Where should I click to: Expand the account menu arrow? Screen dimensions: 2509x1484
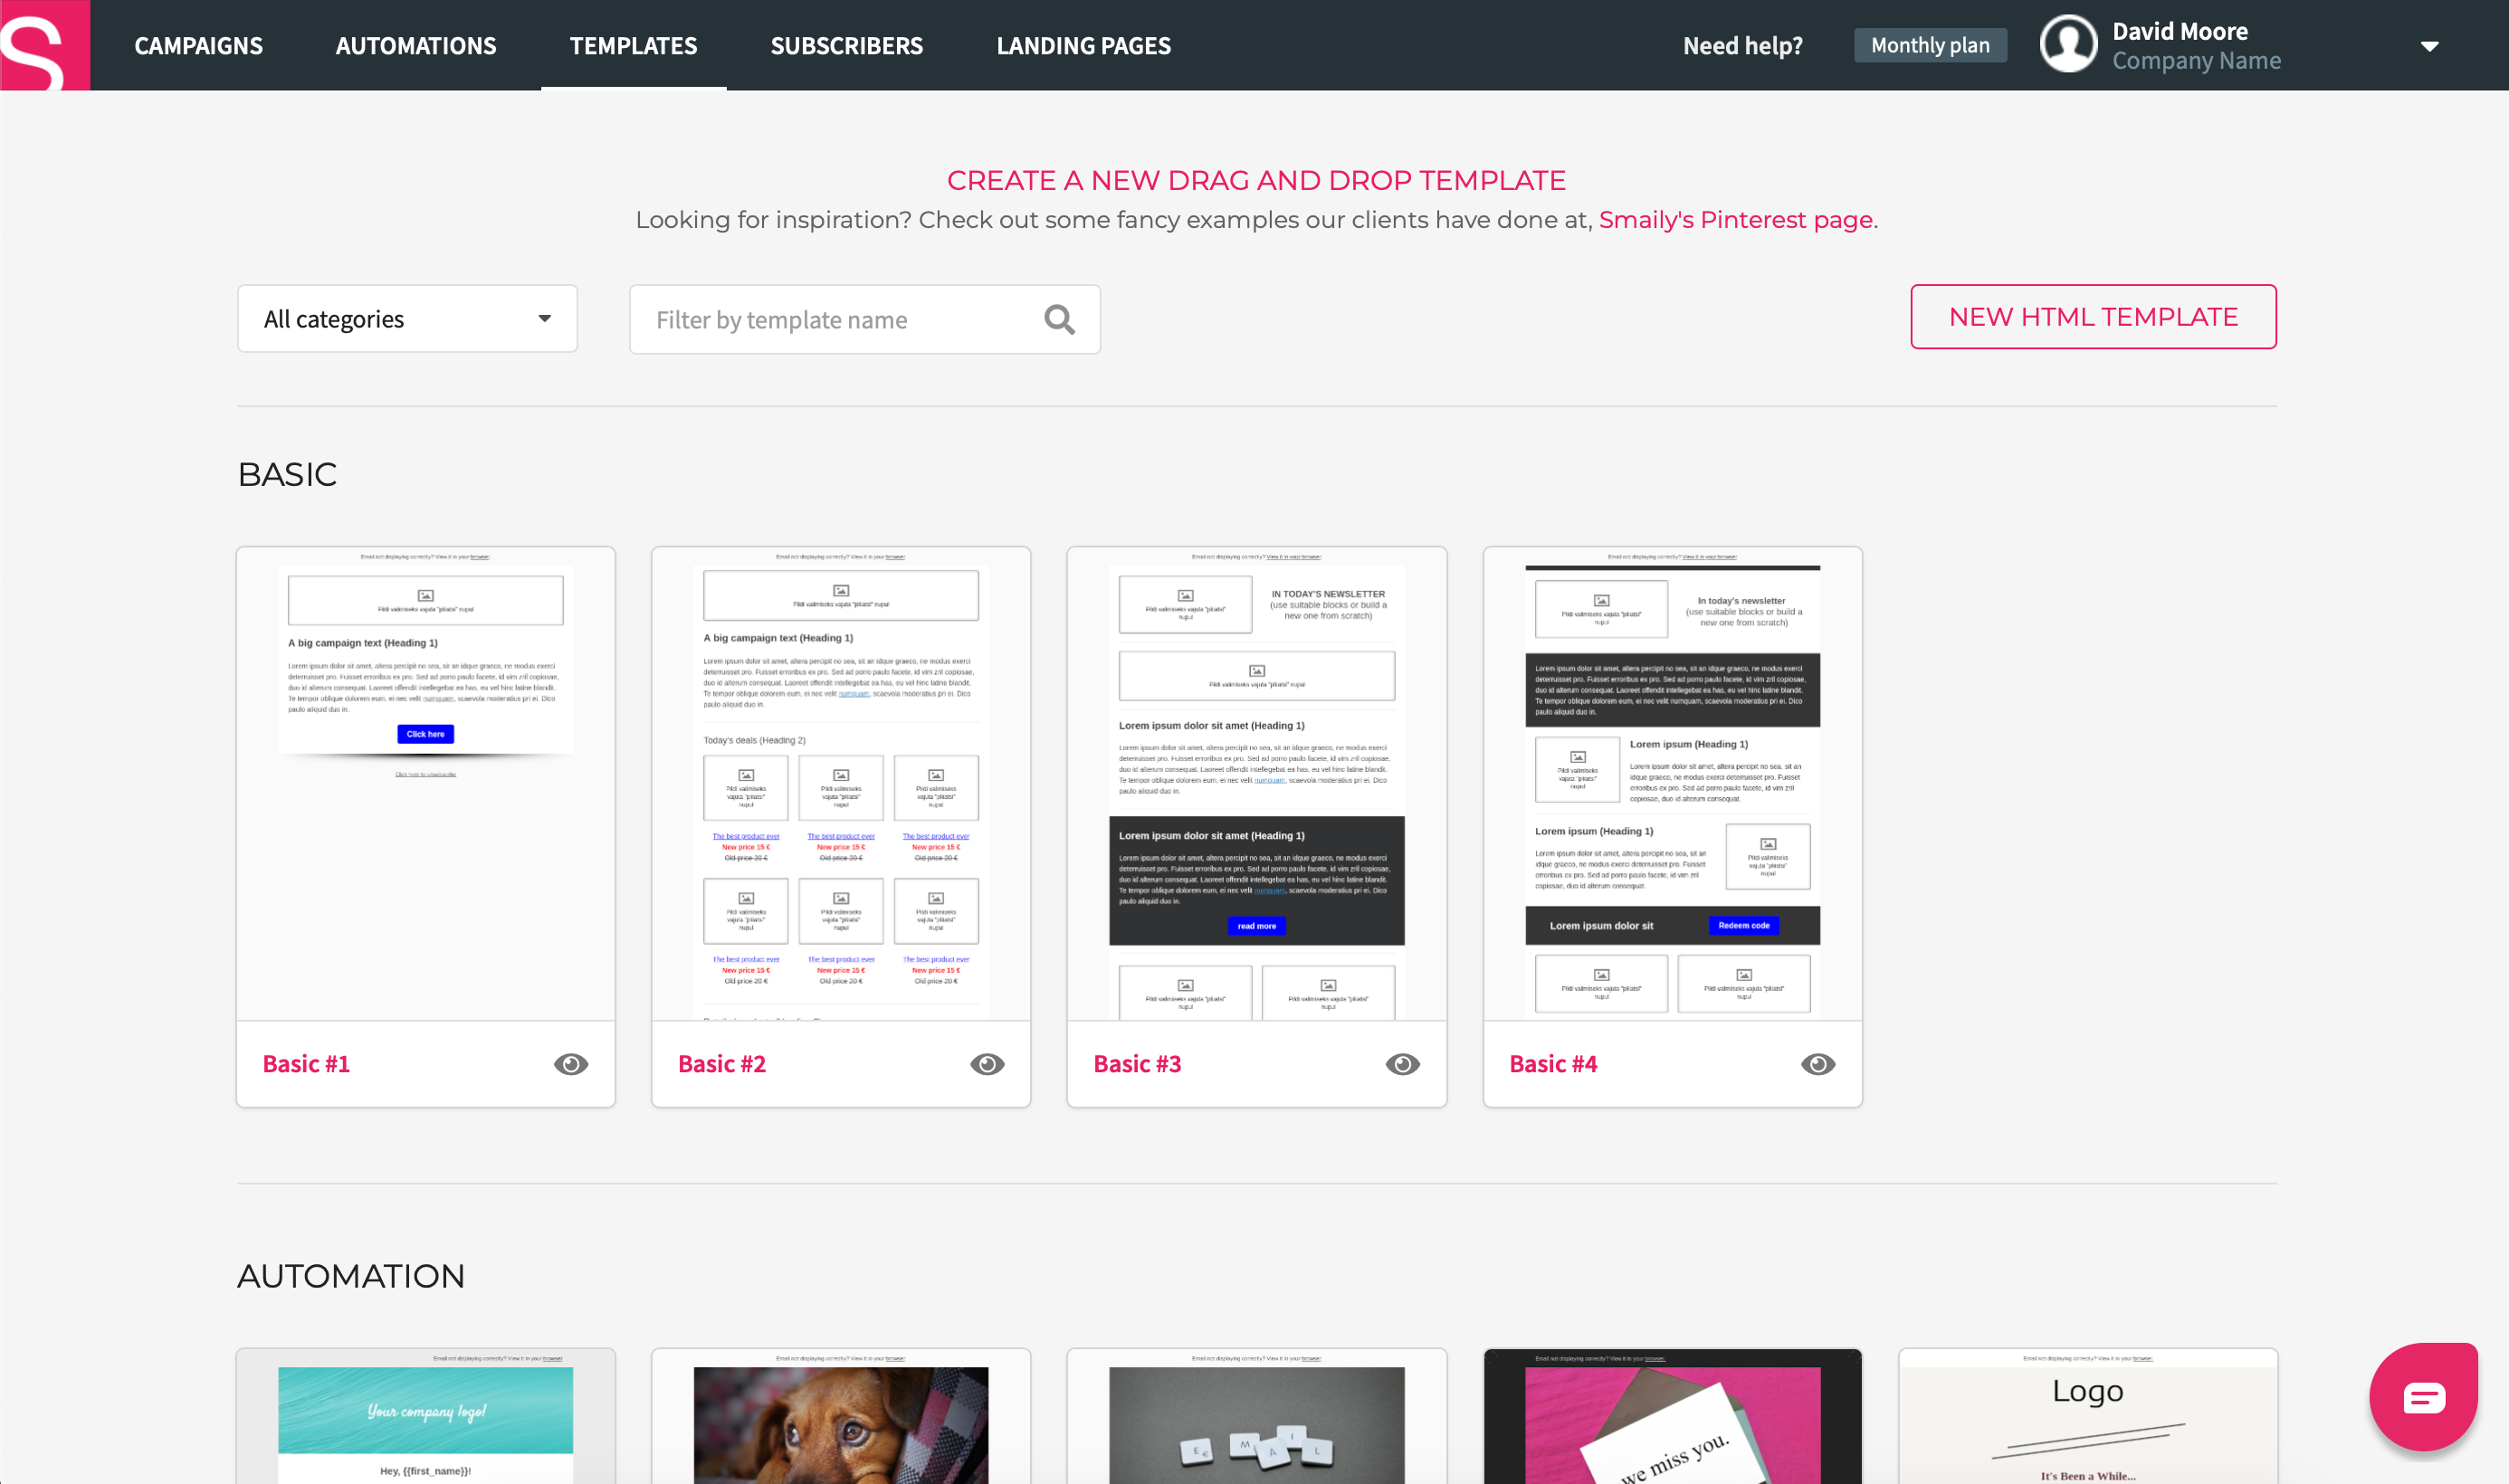point(2429,46)
